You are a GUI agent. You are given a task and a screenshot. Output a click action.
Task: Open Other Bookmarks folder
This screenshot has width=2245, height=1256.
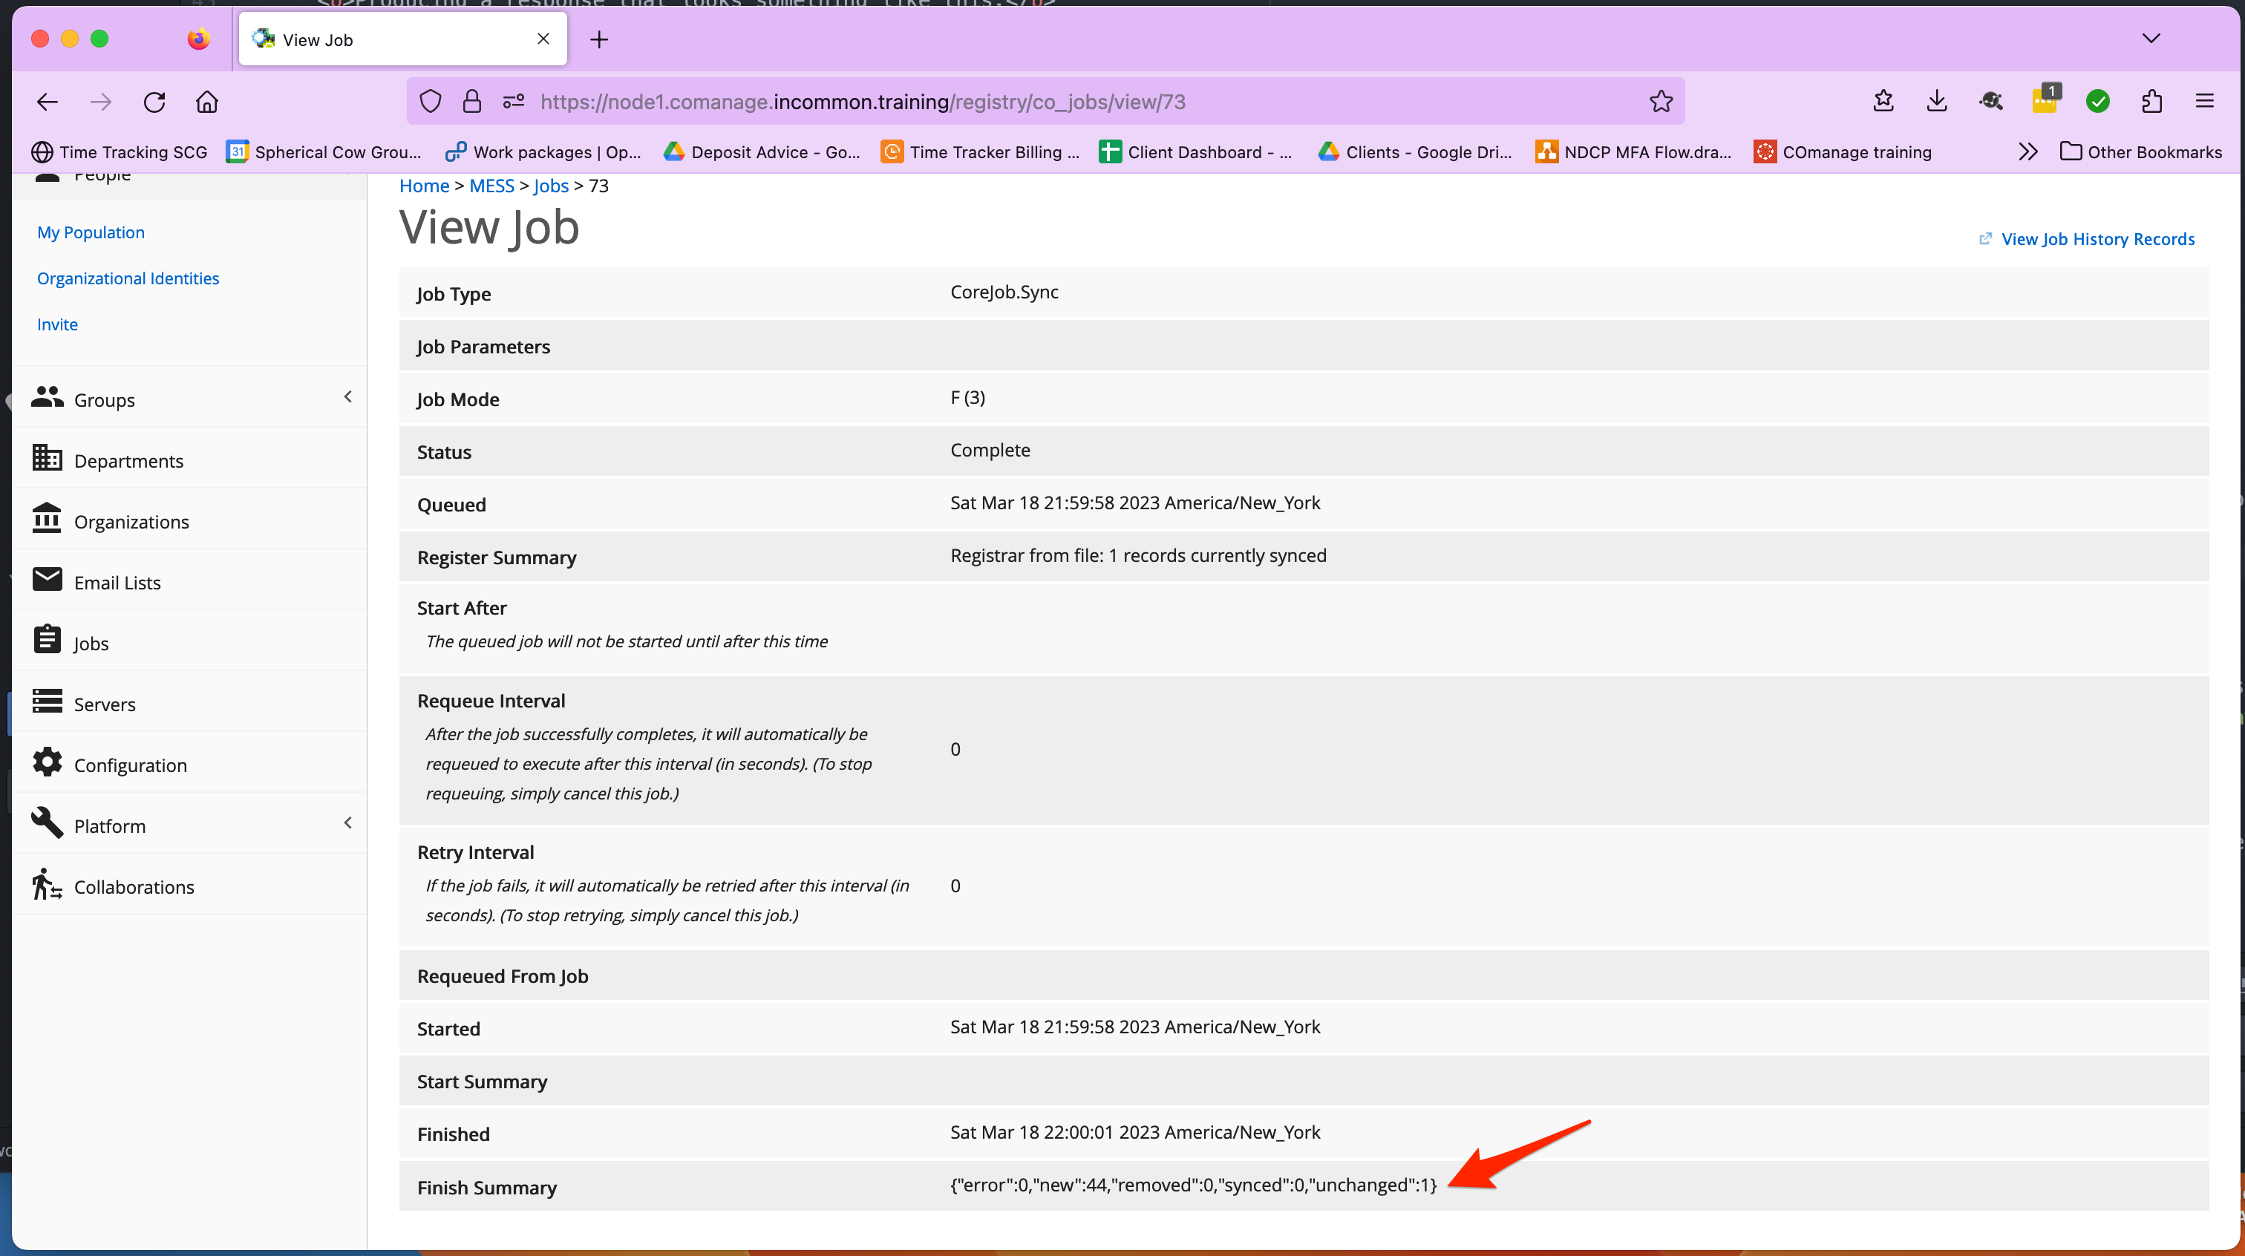click(2140, 151)
